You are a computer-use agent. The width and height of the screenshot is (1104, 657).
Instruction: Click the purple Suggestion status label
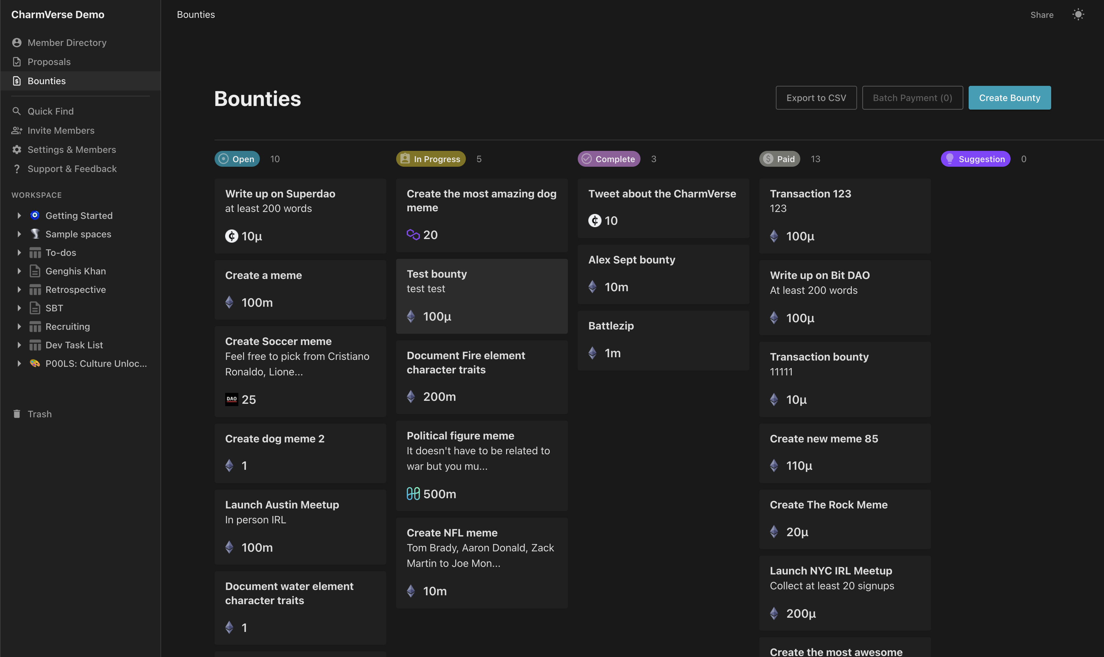point(975,159)
